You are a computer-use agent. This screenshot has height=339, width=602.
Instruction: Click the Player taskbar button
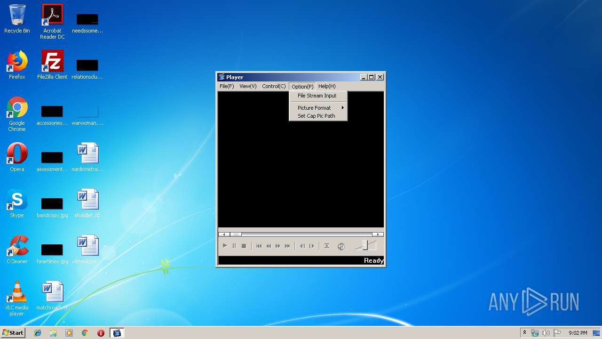(117, 333)
